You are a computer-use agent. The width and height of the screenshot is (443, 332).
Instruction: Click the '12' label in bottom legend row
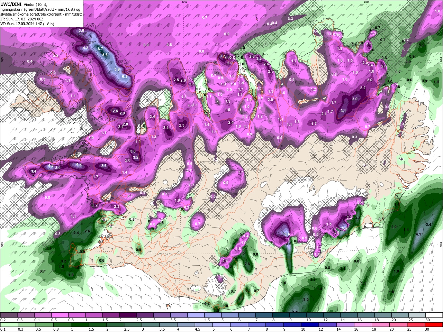coord(321,330)
